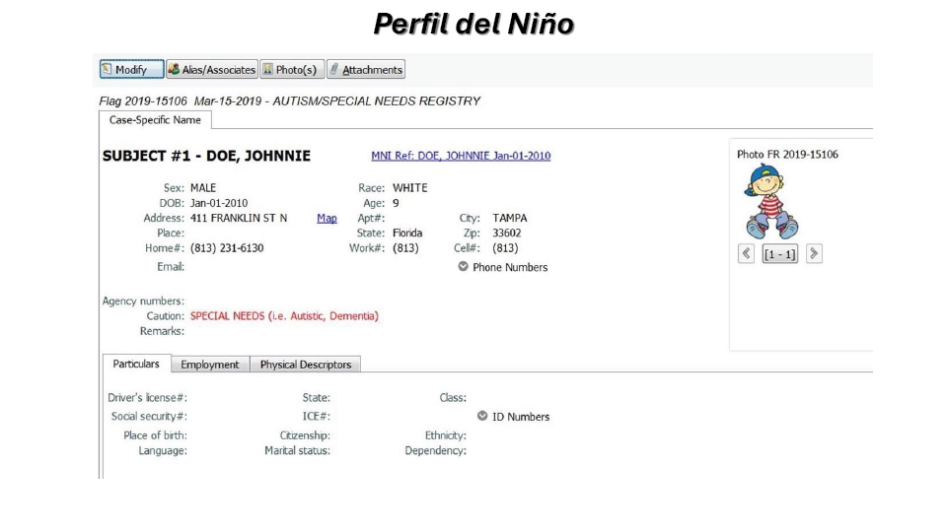The image size is (947, 532).
Task: Click the Photo(s) portrait icon
Action: tap(268, 69)
